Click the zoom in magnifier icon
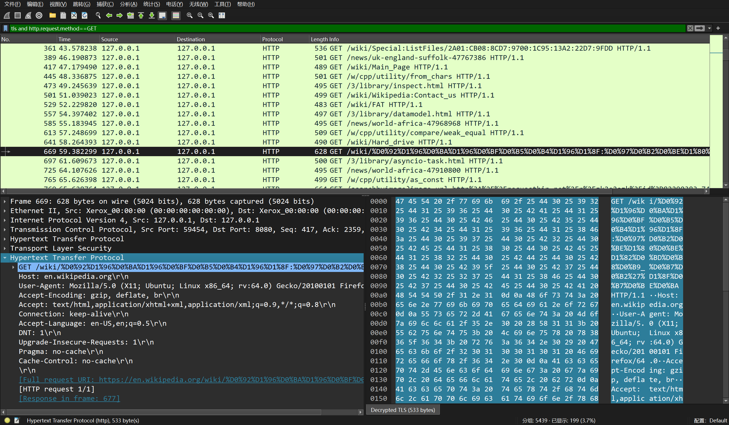Screen dimensions: 729x425 189,15
